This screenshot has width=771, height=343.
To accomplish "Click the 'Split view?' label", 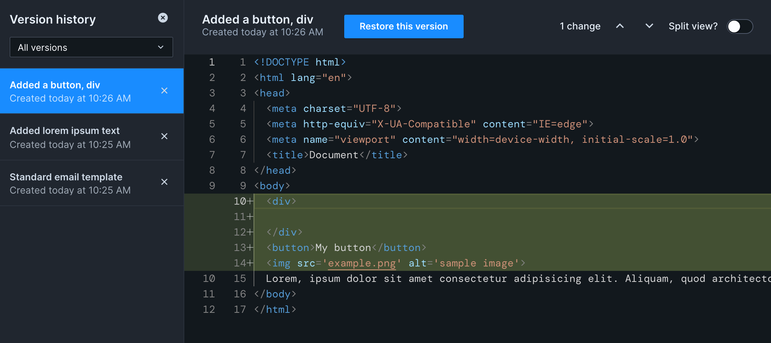I will point(693,26).
